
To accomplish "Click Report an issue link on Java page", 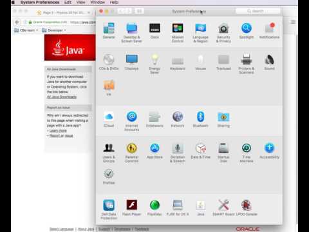I will (61, 135).
